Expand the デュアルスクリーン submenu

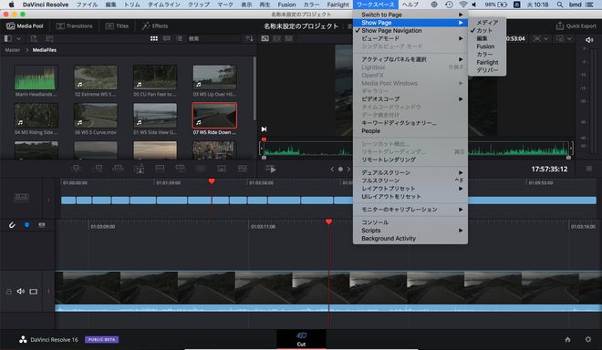410,172
